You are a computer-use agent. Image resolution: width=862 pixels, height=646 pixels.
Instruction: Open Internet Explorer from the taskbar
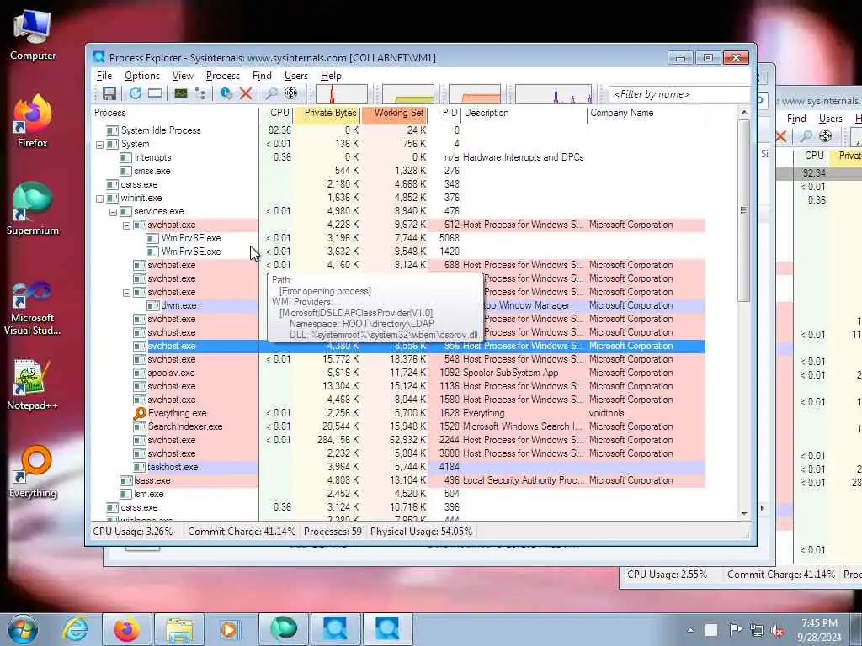75,629
